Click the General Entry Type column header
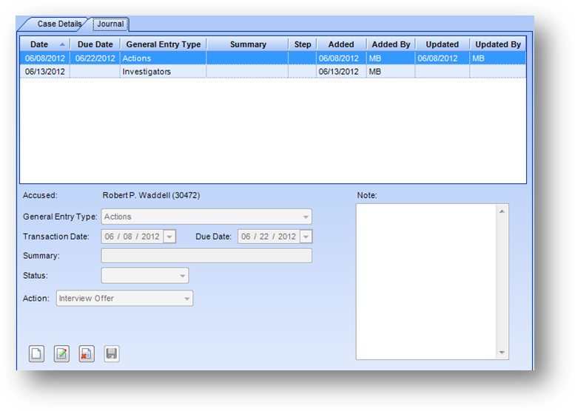This screenshot has height=411, width=575. [164, 44]
